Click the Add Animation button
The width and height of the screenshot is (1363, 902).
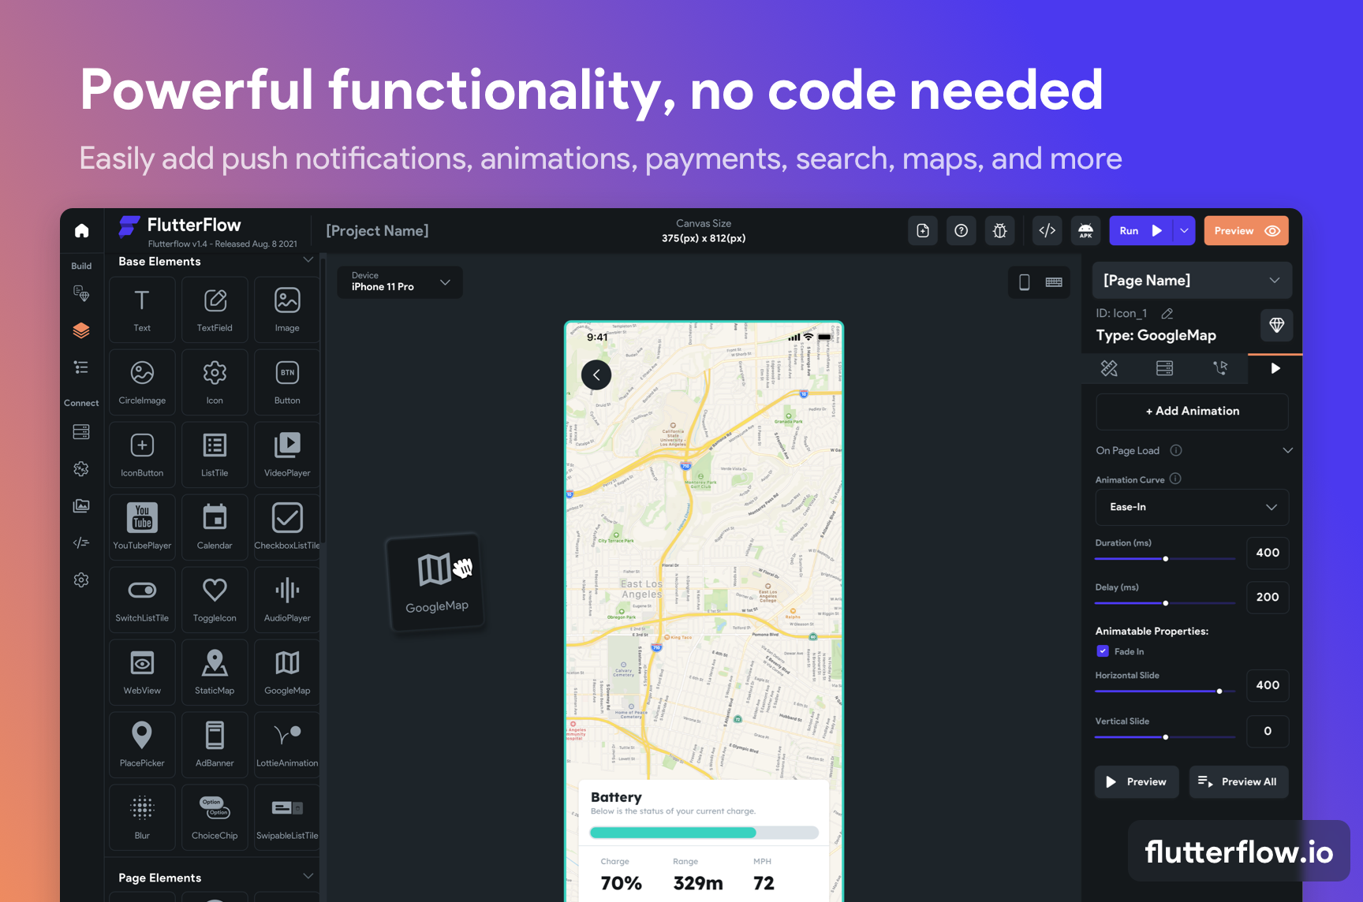pos(1192,411)
